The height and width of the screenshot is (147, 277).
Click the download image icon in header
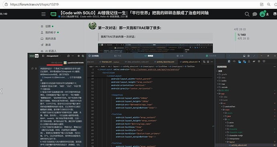pos(267,14)
